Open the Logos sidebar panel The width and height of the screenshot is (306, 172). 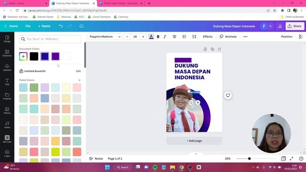pyautogui.click(x=7, y=153)
